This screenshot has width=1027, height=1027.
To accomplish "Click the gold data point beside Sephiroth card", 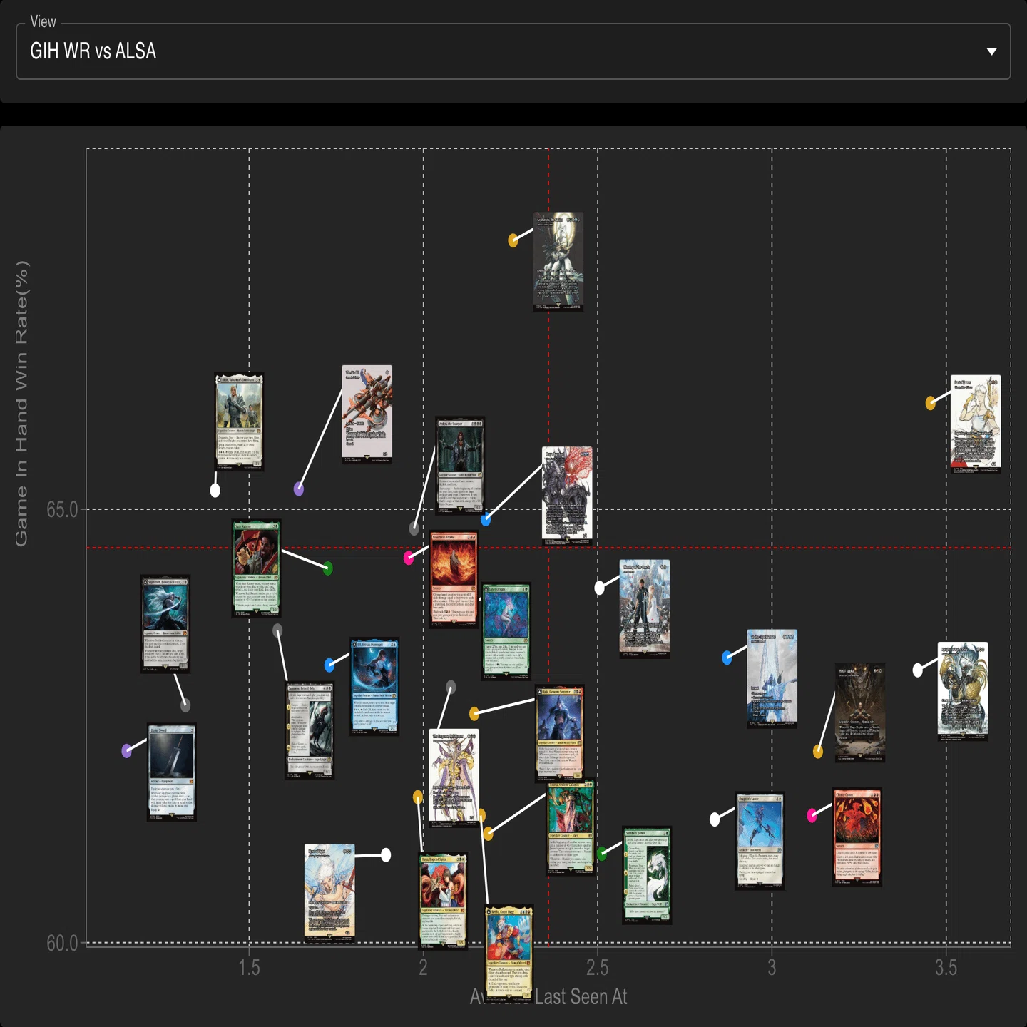I will [x=513, y=241].
